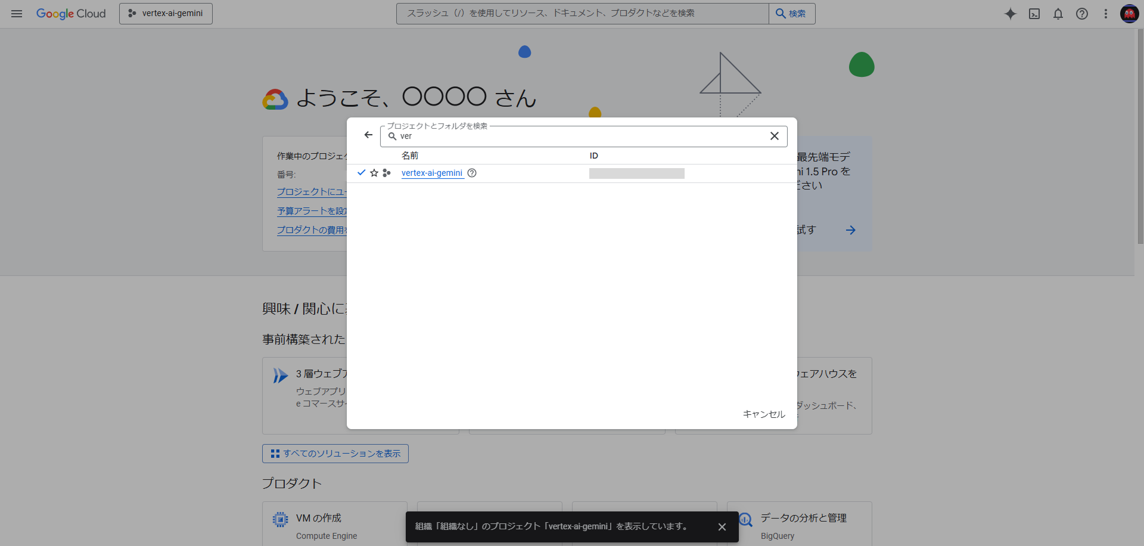1144x546 pixels.
Task: Go back with the dialog's left arrow
Action: [368, 135]
